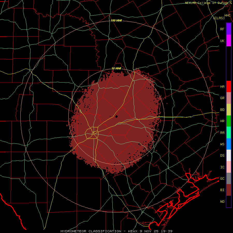This screenshot has height=233, width=233.
Task: Click the BD legend label
Action: point(222,110)
